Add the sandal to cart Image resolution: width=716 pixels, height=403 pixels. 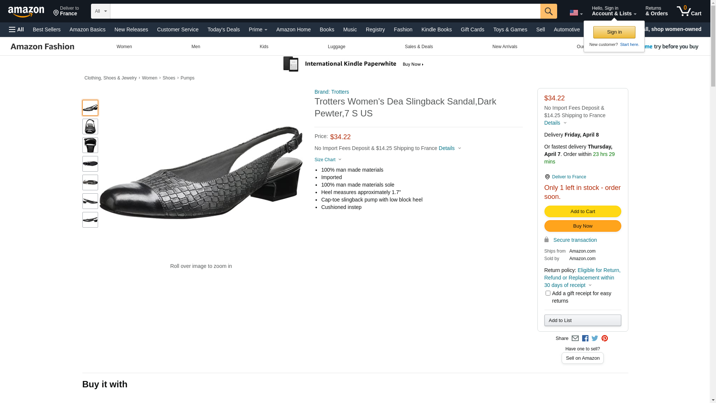[x=582, y=212]
